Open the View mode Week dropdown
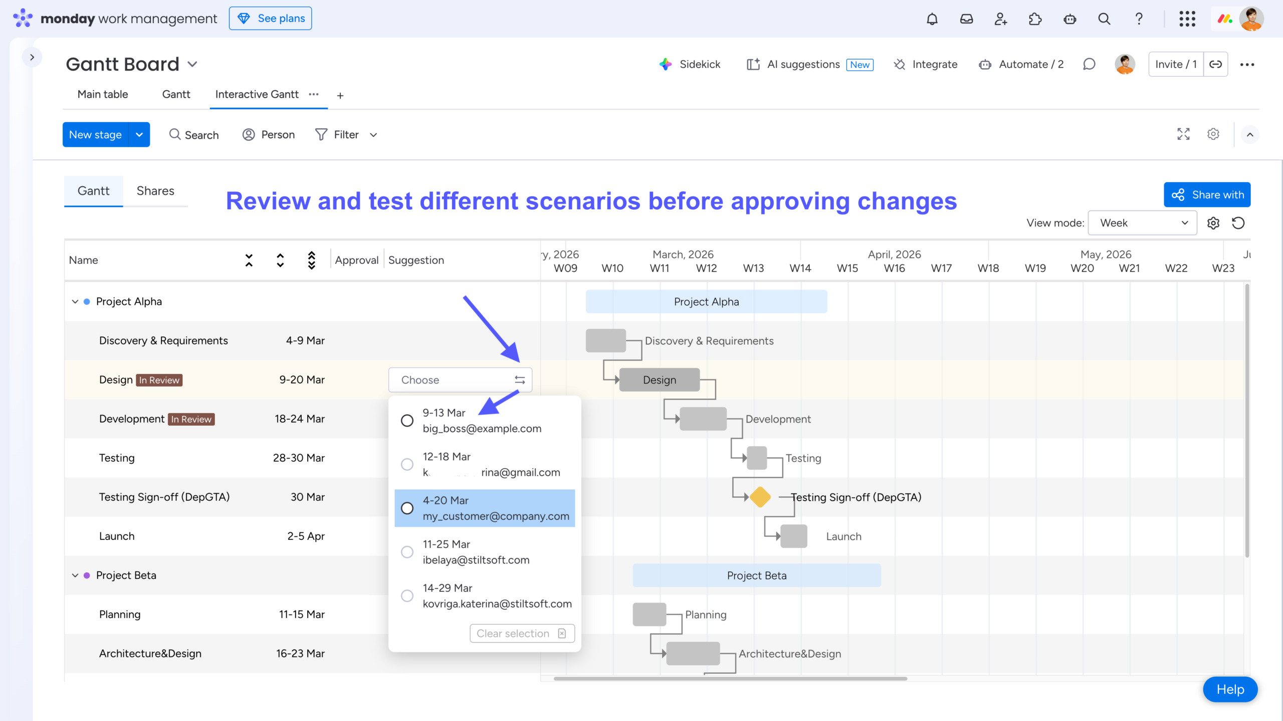 pyautogui.click(x=1142, y=223)
